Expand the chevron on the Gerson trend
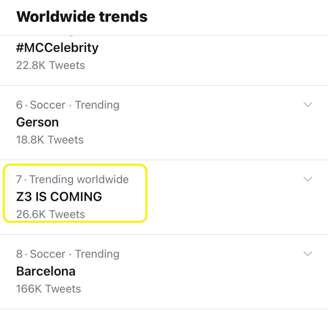Screen dimensions: 328x310 point(307,105)
